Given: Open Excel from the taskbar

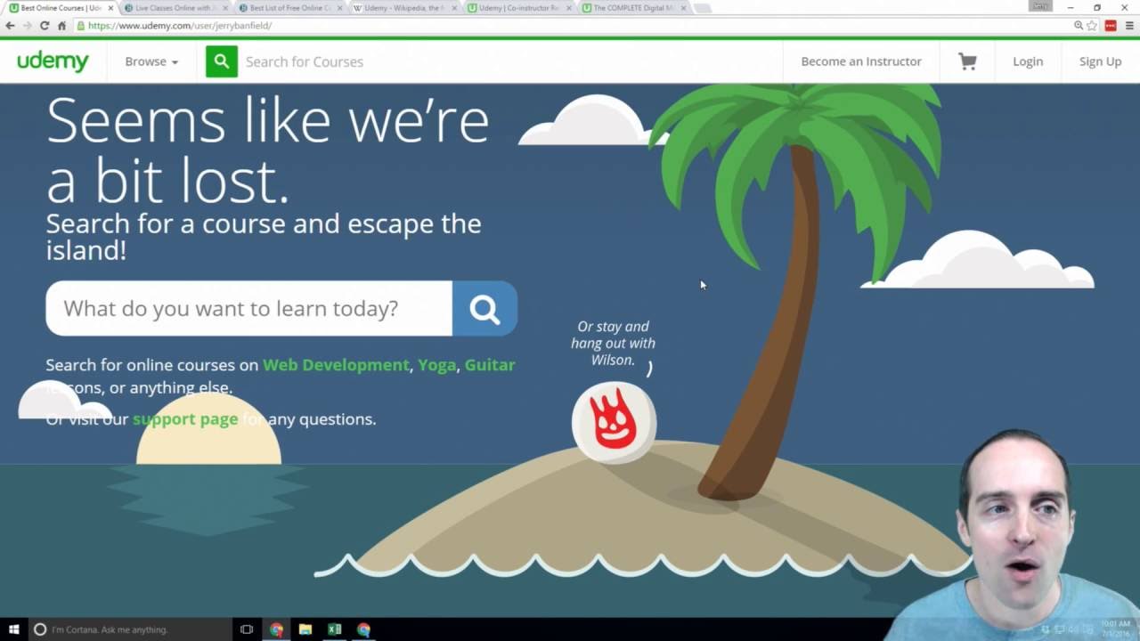Looking at the screenshot, I should (335, 629).
